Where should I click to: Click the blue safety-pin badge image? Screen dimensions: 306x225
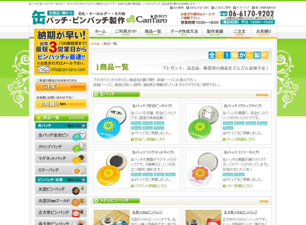(x=111, y=123)
